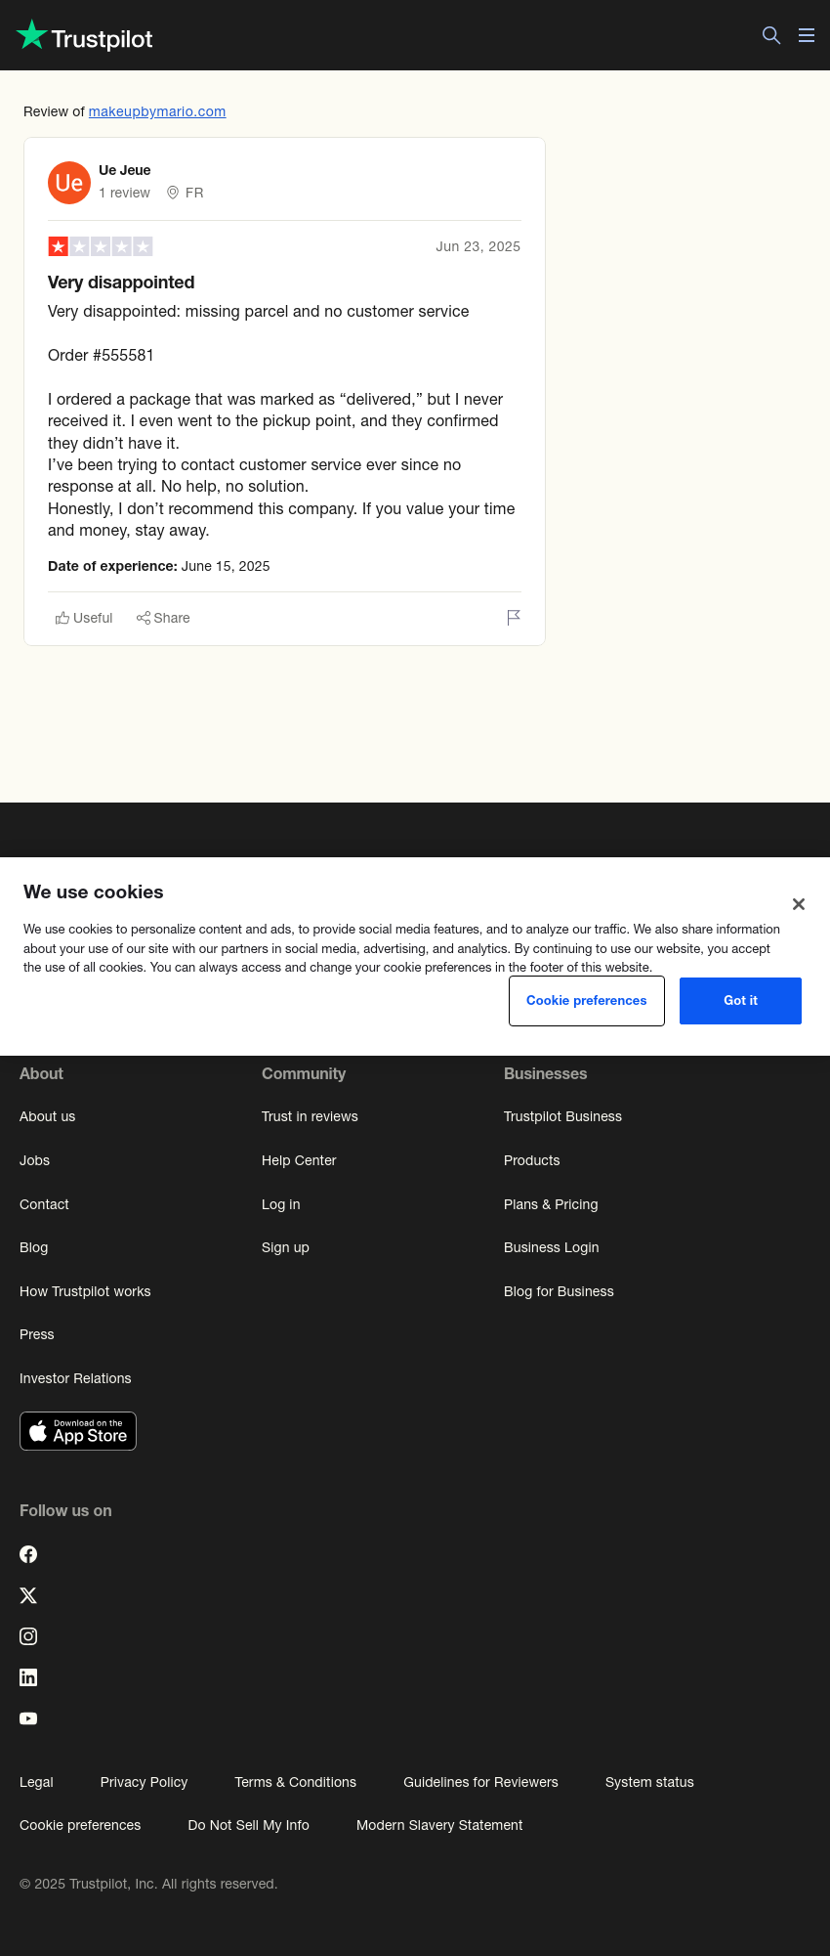The height and width of the screenshot is (1956, 830).
Task: Click the Useful thumbs-up button
Action: pos(84,618)
